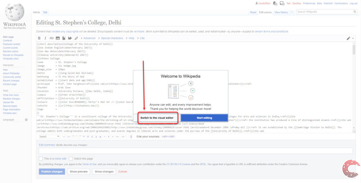Click the Start editing button
The height and width of the screenshot is (183, 361).
204,118
